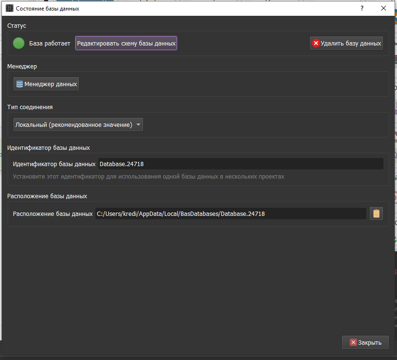The image size is (397, 360).
Task: Click the red X icon on Удалить базу данных
Action: tap(316, 43)
